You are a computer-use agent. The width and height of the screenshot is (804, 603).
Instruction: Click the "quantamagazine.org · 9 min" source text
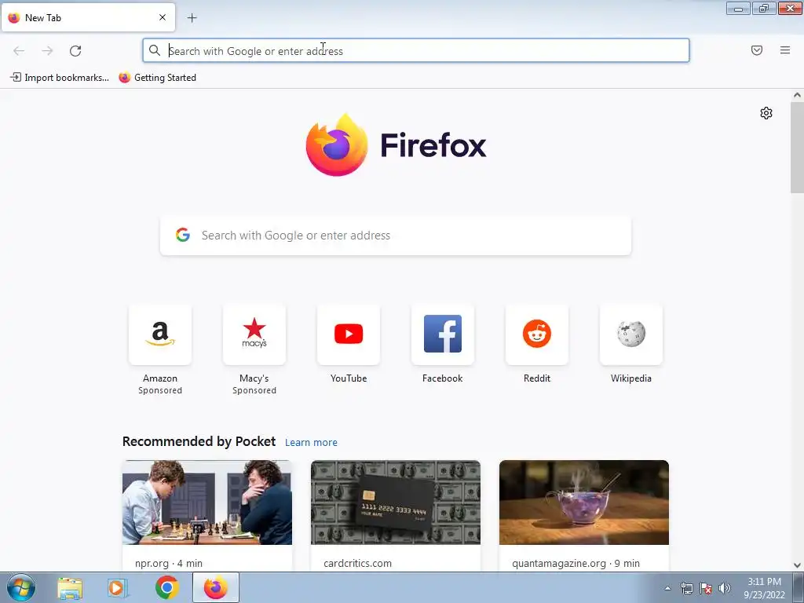tap(576, 563)
